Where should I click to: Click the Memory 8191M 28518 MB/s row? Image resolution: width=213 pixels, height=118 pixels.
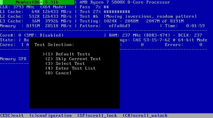click(x=36, y=26)
